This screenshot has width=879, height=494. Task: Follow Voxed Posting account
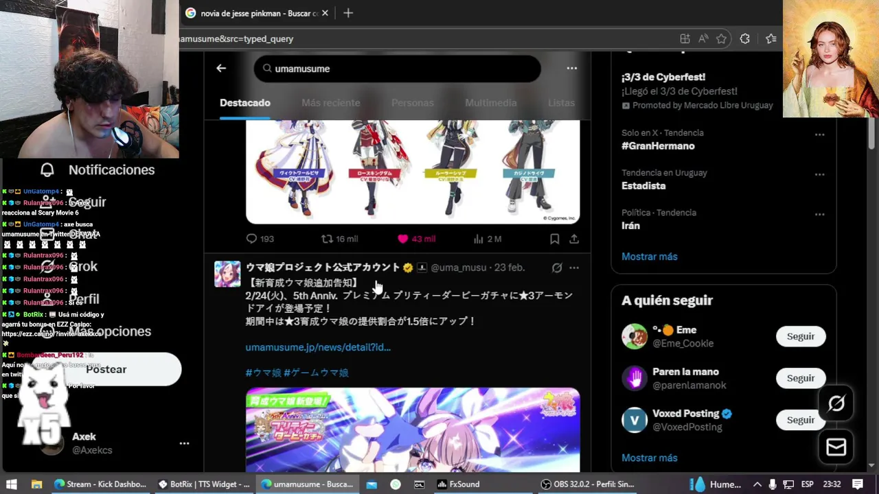(x=801, y=420)
